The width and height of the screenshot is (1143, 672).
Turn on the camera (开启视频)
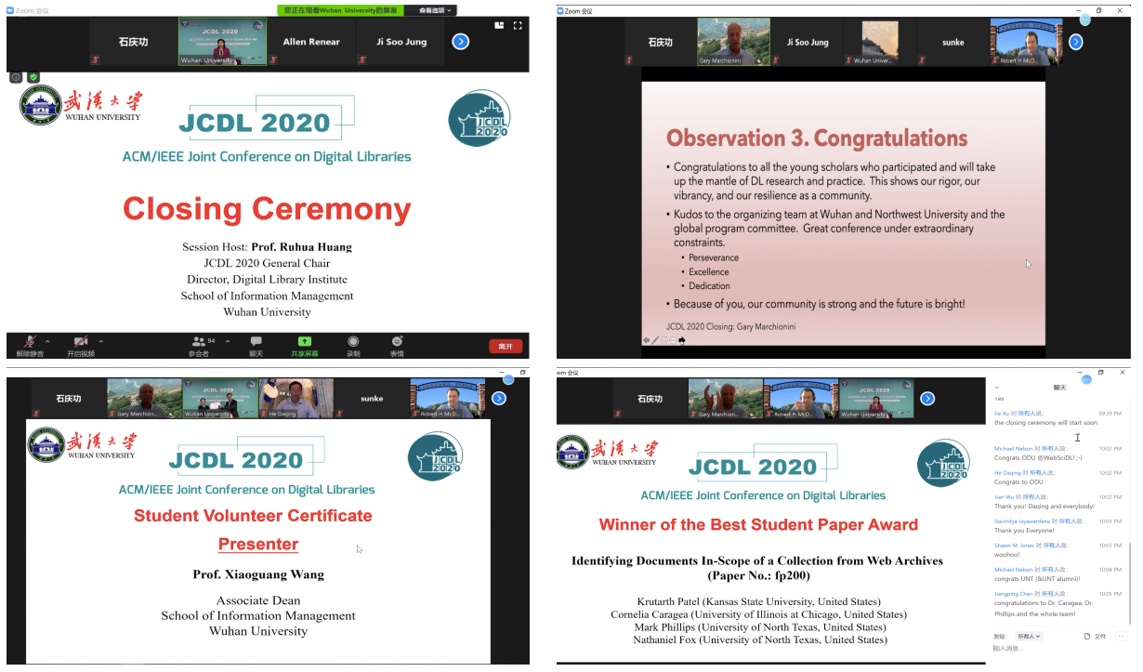coord(80,342)
